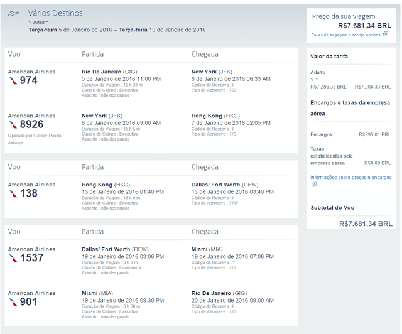Click American Airlines logo for flight 8926

tap(13, 124)
